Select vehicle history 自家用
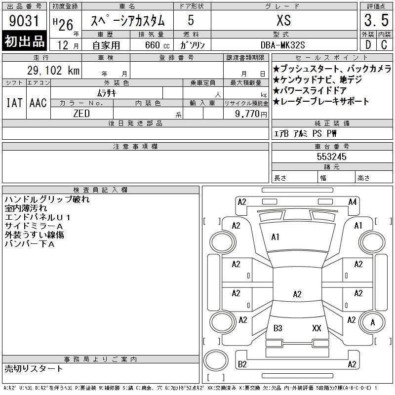The height and width of the screenshot is (395, 395). coord(106,45)
